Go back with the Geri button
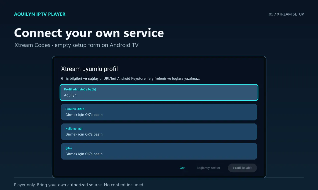 pos(183,168)
